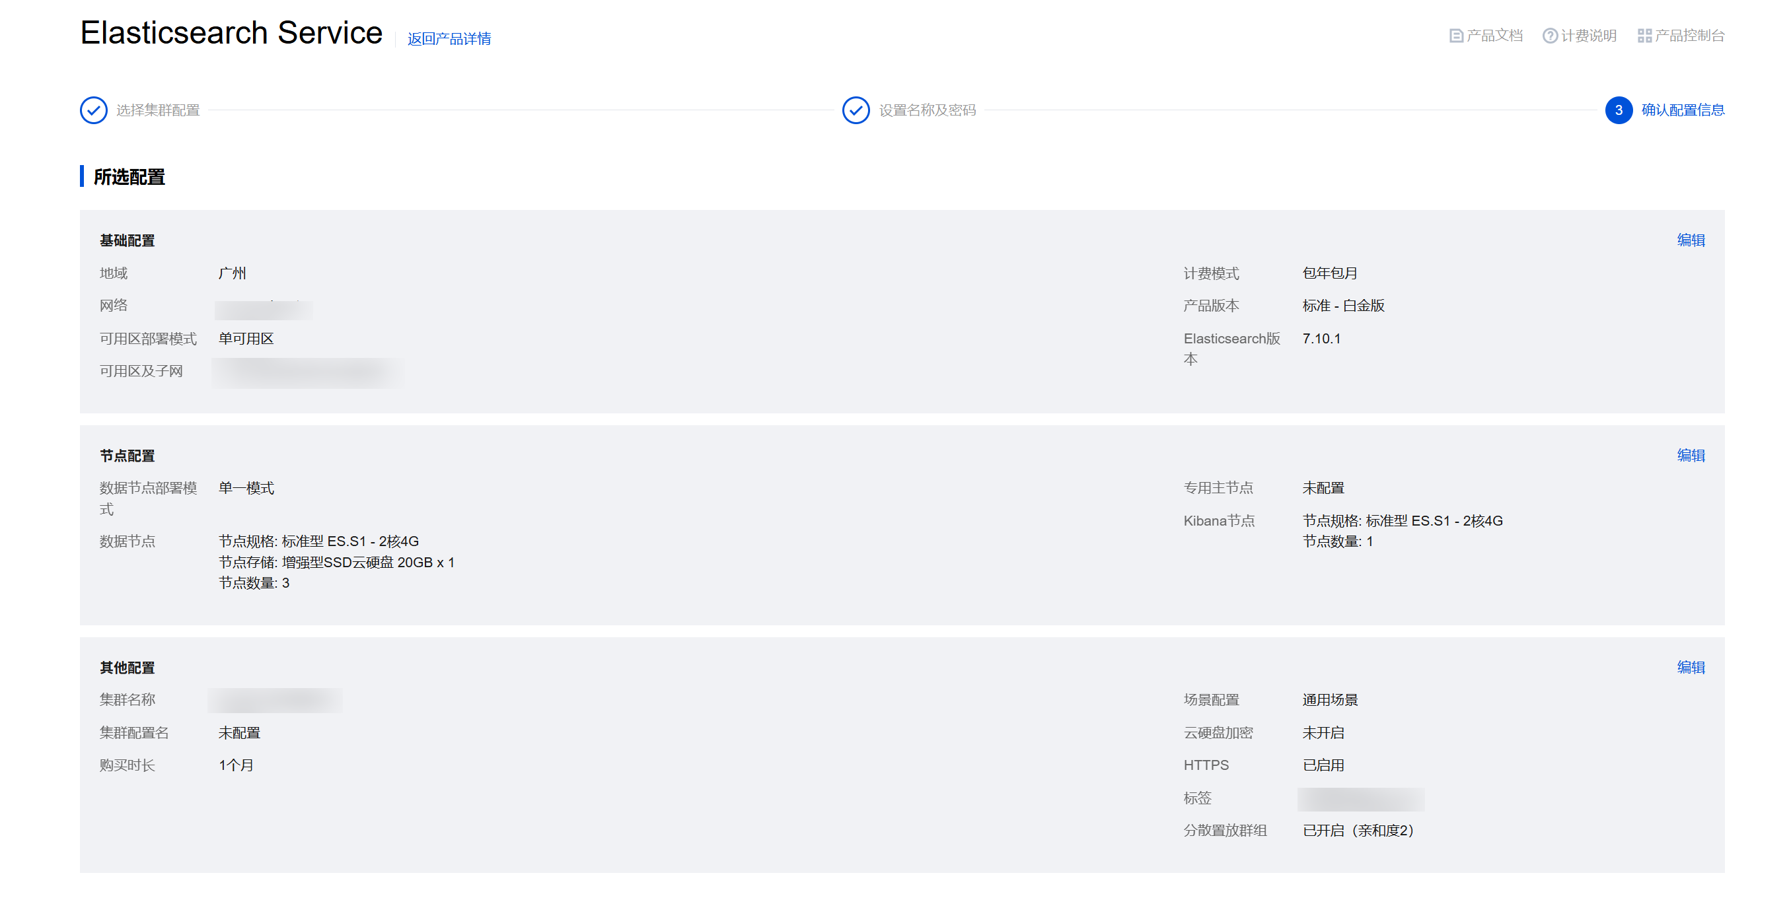Click the 云硬盘加密 field label

(1218, 732)
